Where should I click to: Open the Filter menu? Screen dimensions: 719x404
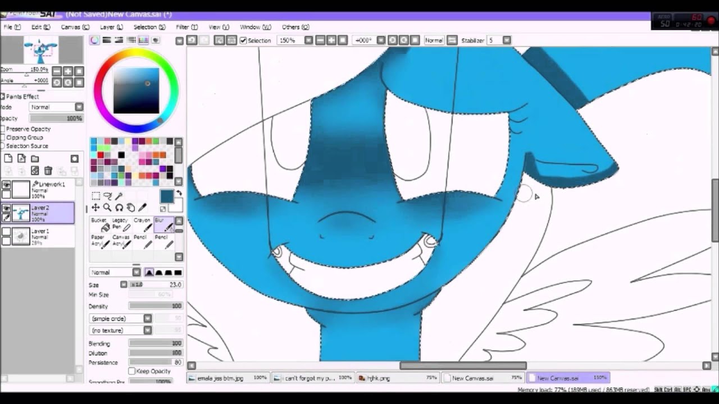(186, 27)
